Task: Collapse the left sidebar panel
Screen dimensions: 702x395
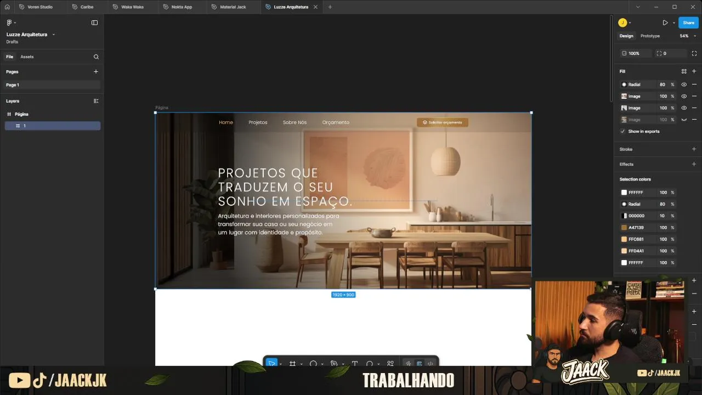Action: pos(94,22)
